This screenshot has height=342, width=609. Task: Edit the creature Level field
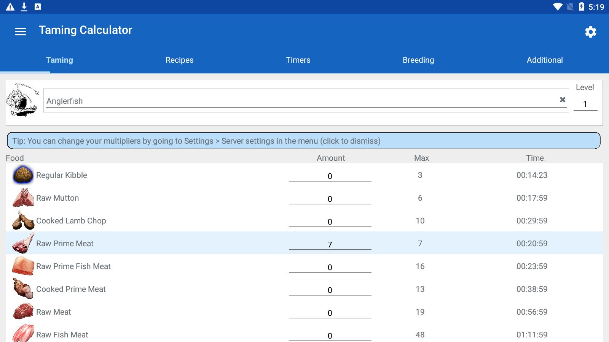[585, 104]
